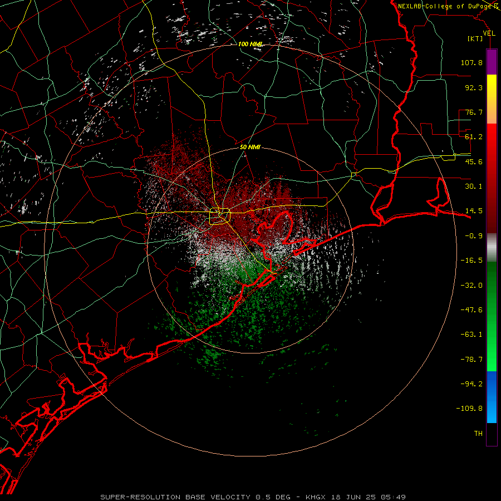
Task: Click the purple segment of the color bar
Action: pyautogui.click(x=492, y=62)
